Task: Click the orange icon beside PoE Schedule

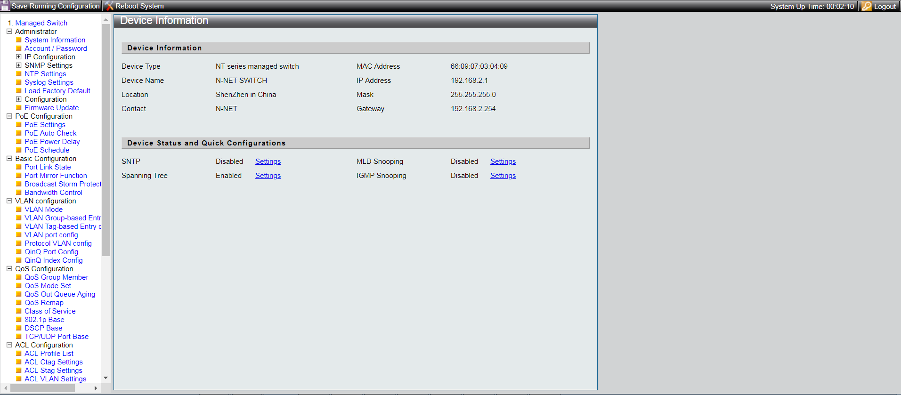Action: 19,150
